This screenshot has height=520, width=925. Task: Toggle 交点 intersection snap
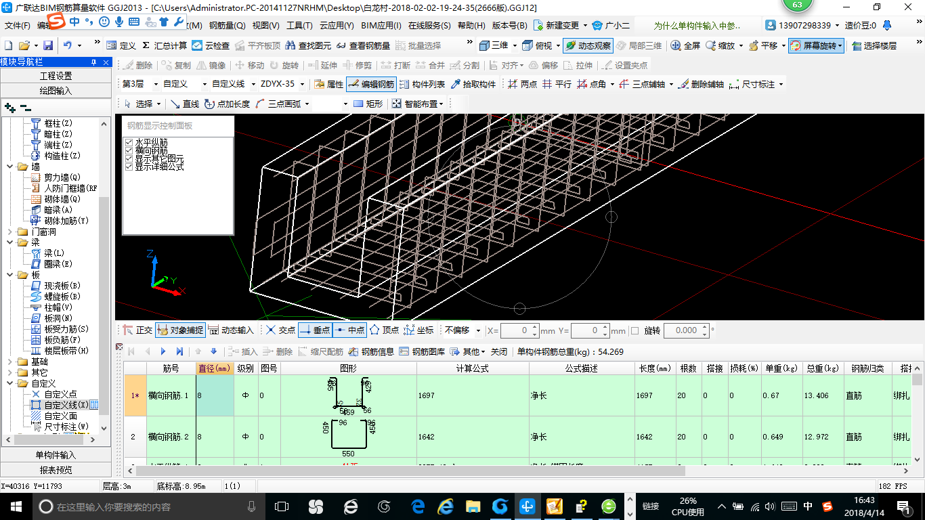[x=280, y=330]
